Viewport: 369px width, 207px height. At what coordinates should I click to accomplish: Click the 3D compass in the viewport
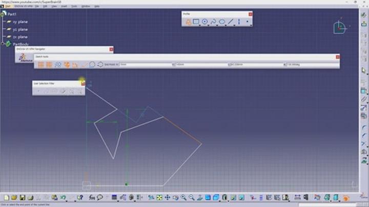[x=340, y=28]
